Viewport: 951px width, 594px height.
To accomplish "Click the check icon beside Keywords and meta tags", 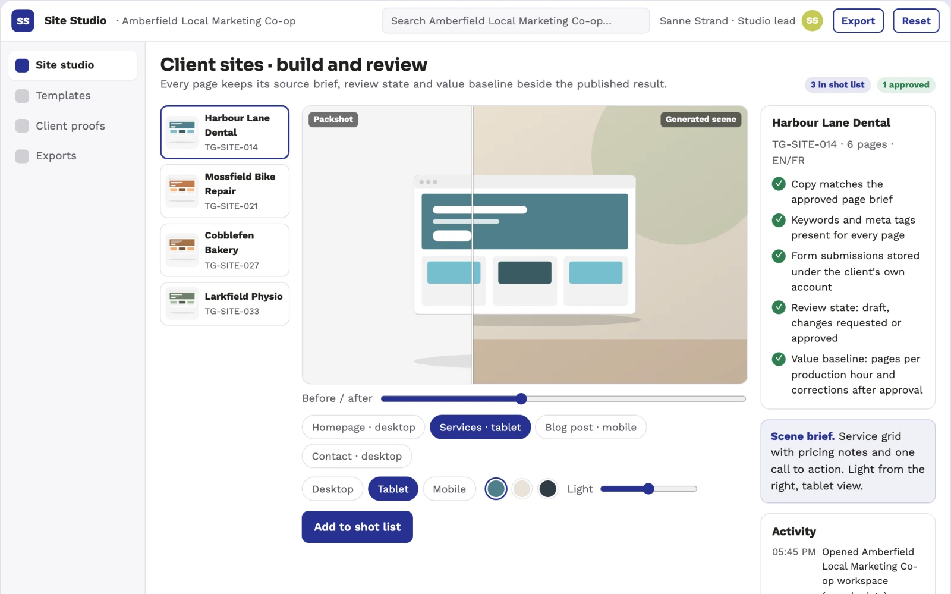I will pyautogui.click(x=779, y=220).
